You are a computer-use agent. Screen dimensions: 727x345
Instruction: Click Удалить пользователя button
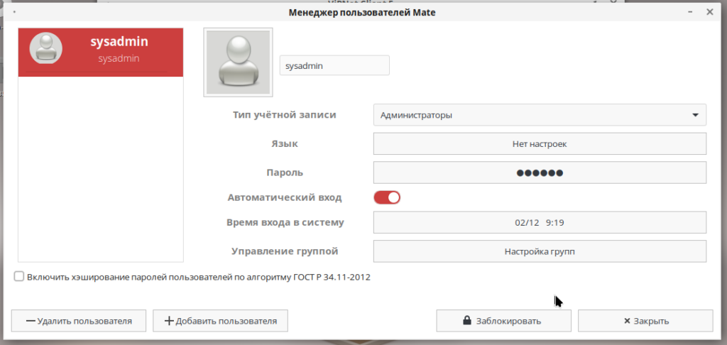click(x=79, y=321)
